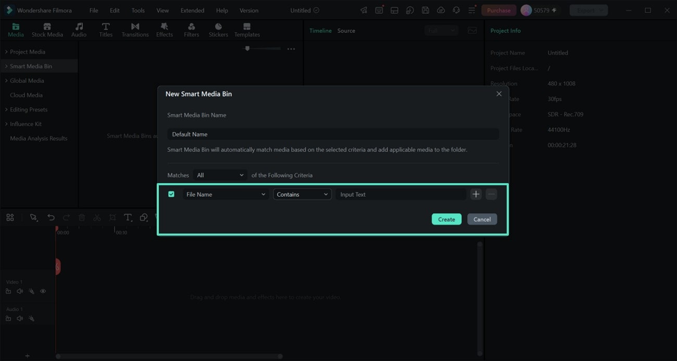
Task: Open the Tools menu
Action: coord(138,10)
